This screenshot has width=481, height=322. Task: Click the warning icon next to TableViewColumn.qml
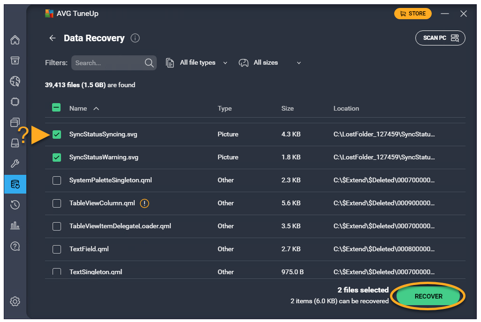(x=145, y=203)
